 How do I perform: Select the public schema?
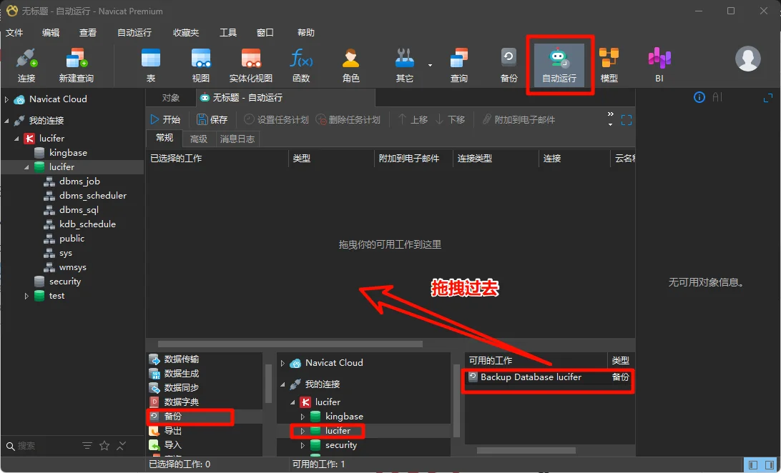click(x=72, y=239)
